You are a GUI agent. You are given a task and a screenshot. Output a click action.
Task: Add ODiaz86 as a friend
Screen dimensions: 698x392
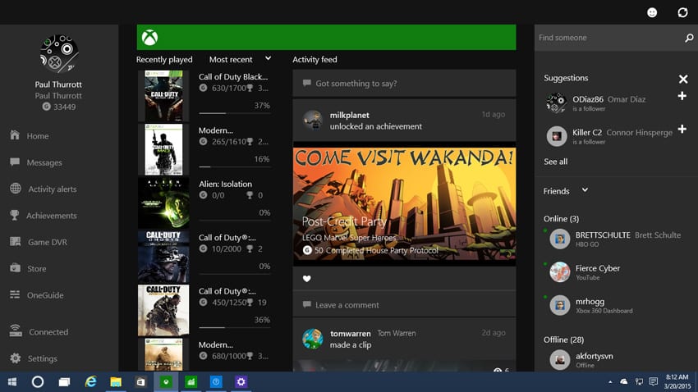tap(682, 96)
